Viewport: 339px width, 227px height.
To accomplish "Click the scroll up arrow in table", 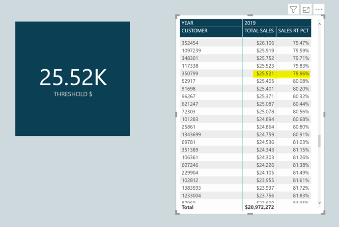I will pyautogui.click(x=319, y=24).
